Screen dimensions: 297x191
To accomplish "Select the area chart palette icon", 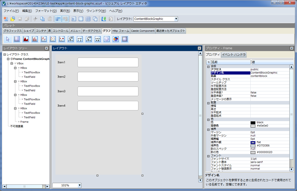I will (x=26, y=39).
